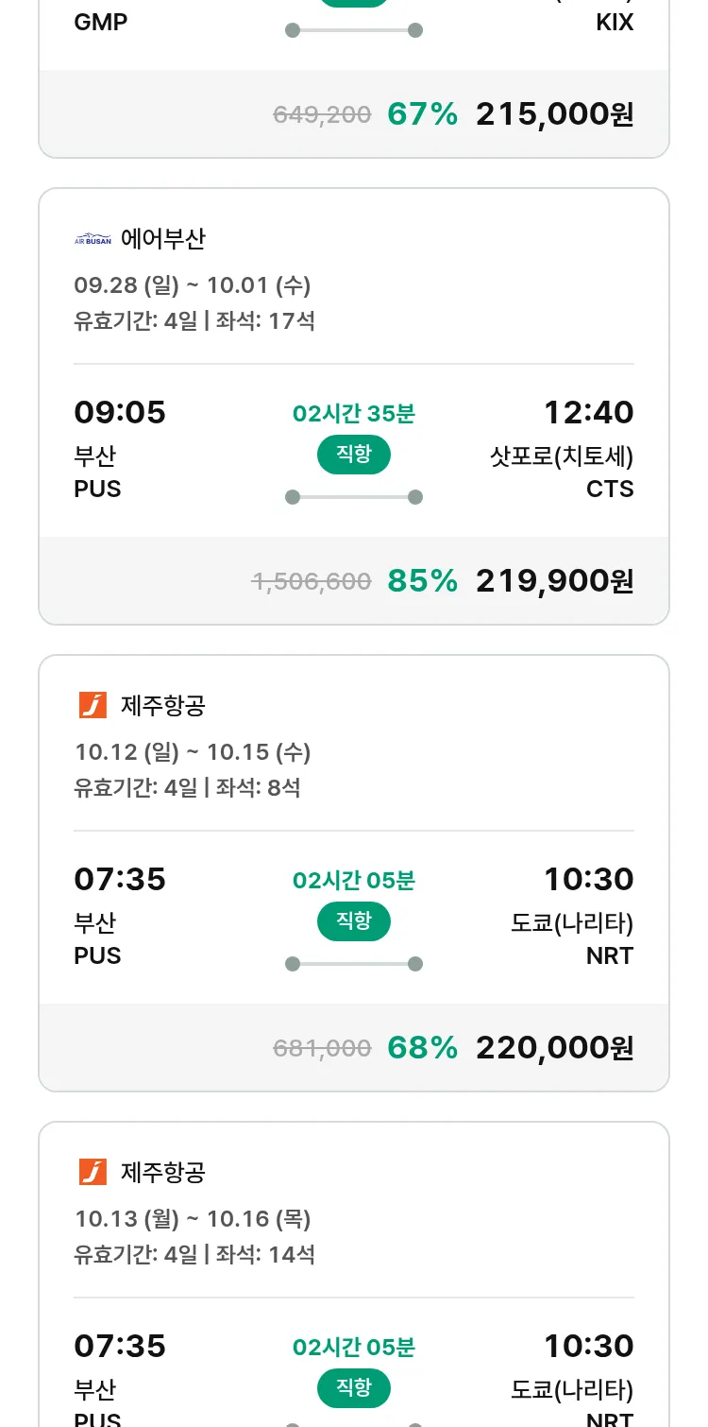The image size is (708, 1427).
Task: Tap the 85% discount label
Action: 422,581
